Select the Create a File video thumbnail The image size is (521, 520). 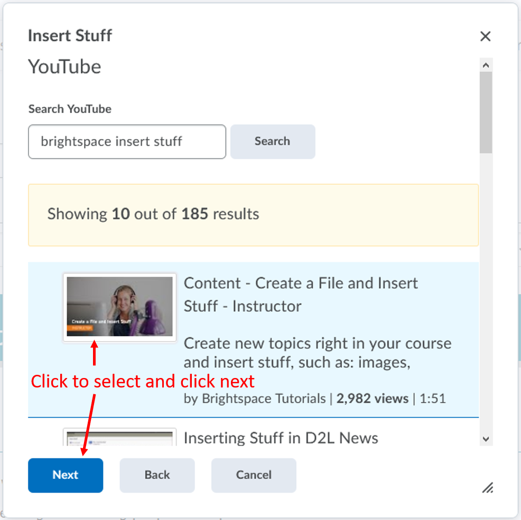[119, 307]
